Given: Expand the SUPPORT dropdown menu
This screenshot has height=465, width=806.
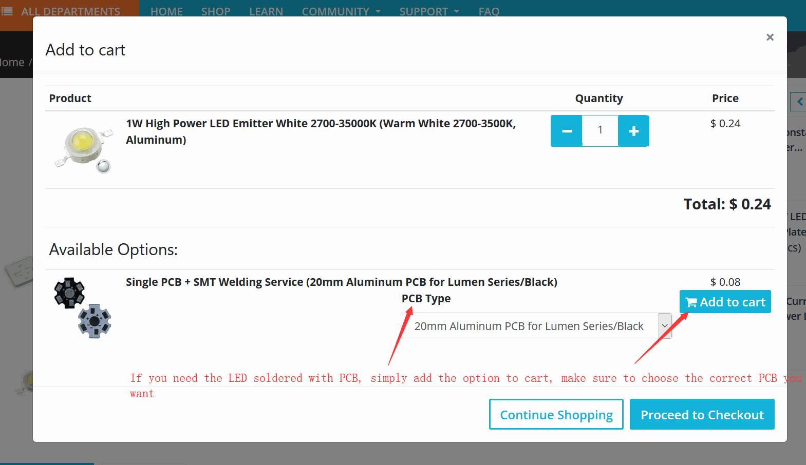Looking at the screenshot, I should tap(429, 11).
